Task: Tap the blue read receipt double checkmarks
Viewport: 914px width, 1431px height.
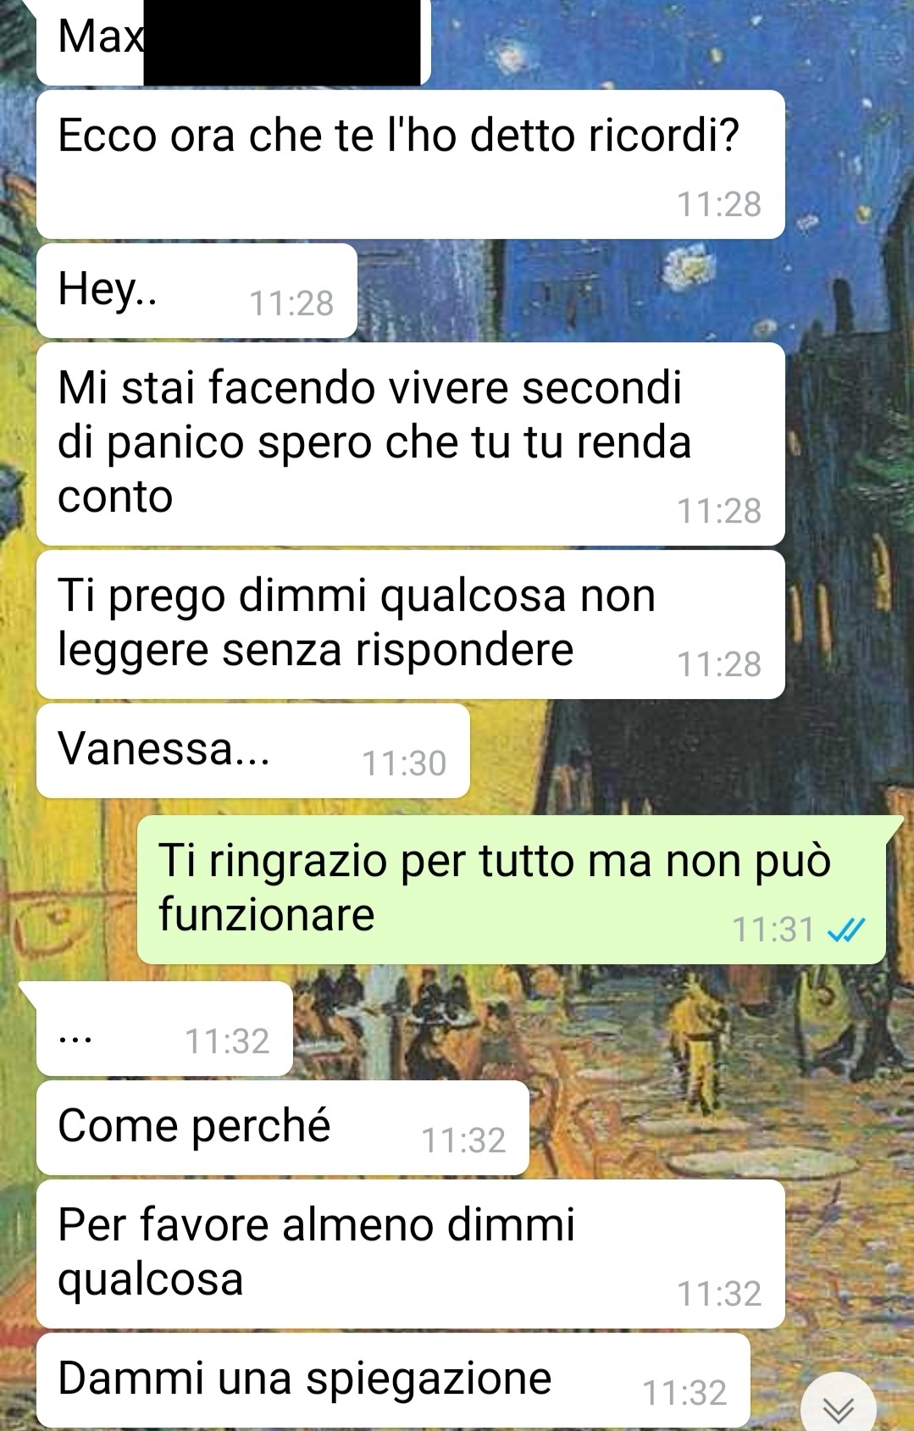Action: [845, 930]
